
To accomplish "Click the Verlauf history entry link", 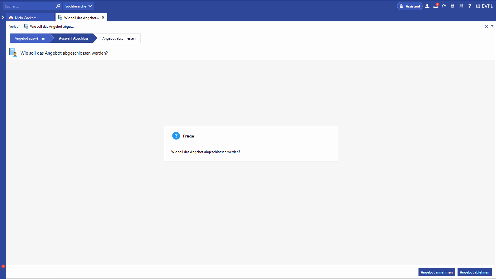I will pyautogui.click(x=52, y=27).
